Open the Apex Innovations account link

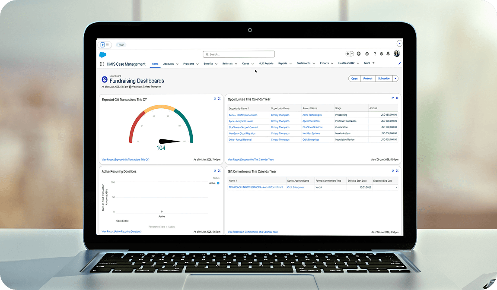pos(311,121)
